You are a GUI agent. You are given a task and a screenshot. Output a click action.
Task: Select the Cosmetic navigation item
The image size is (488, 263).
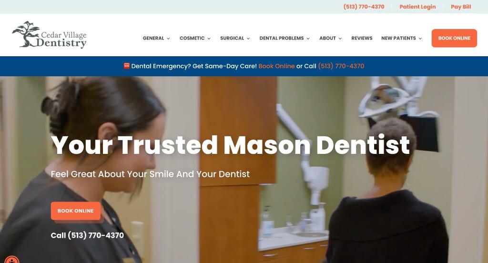(192, 38)
